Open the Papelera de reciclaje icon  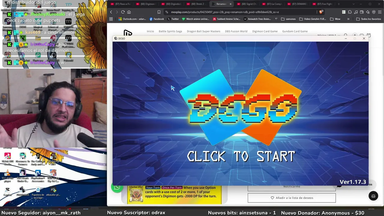point(38,193)
